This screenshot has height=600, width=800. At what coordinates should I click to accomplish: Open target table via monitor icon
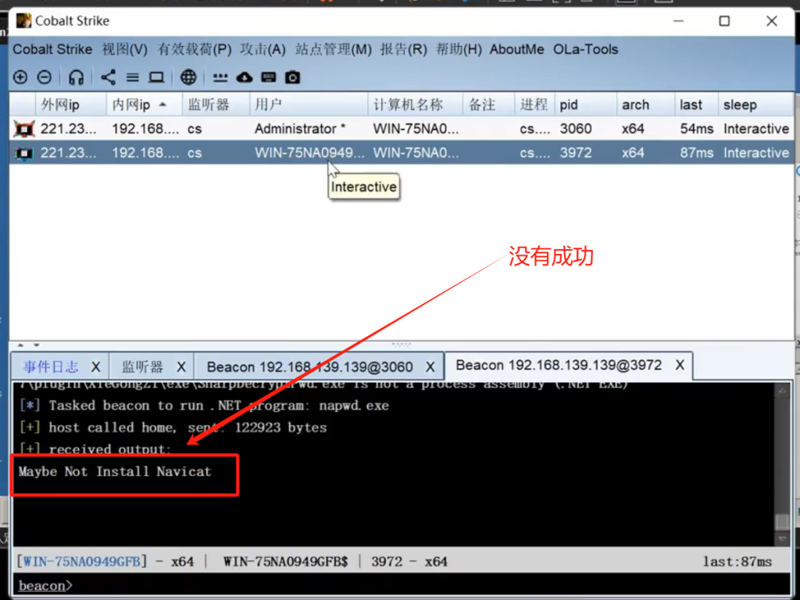[x=156, y=77]
